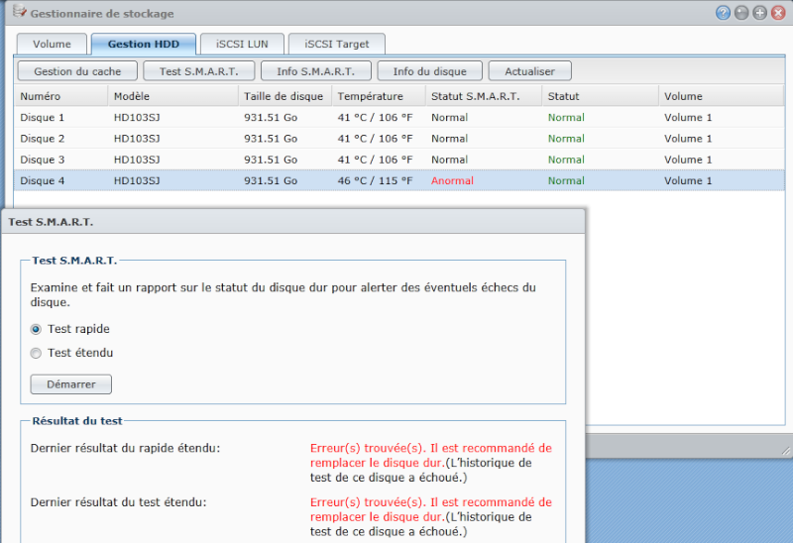Click Volume 1 cell in Disque 2 row
The height and width of the screenshot is (543, 793).
pos(688,139)
